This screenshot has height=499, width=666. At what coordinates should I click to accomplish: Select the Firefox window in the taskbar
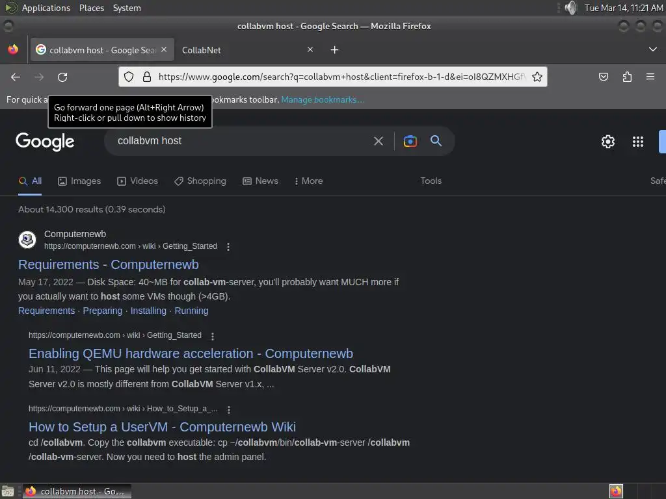pos(77,491)
